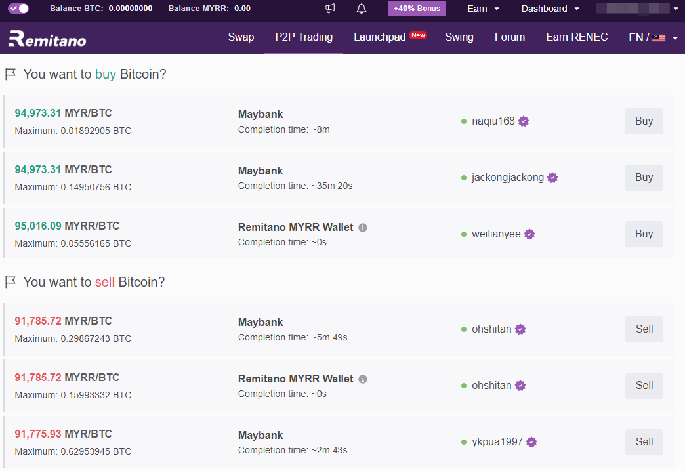Click the 91,775.93 MYR/BTC price
Screen dimensions: 685x471
tap(64, 434)
